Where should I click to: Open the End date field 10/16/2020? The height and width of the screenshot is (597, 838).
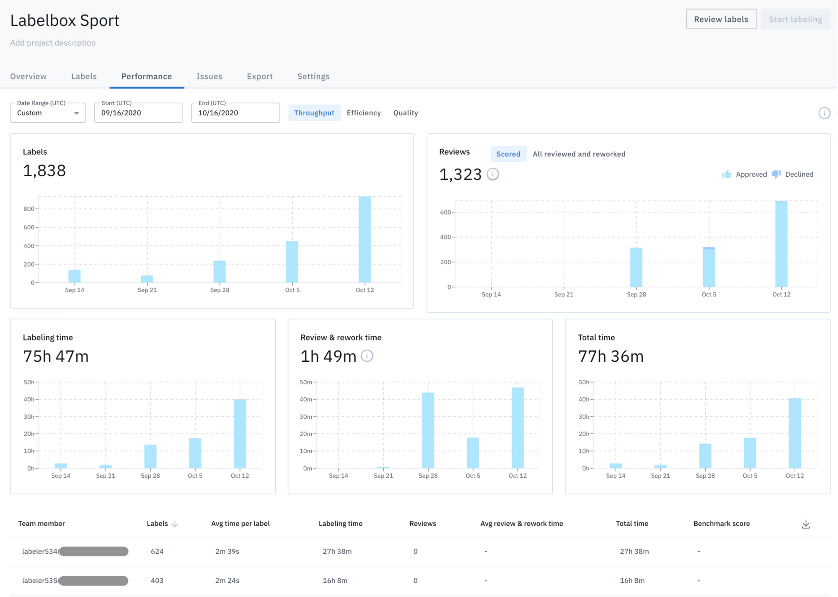(235, 113)
